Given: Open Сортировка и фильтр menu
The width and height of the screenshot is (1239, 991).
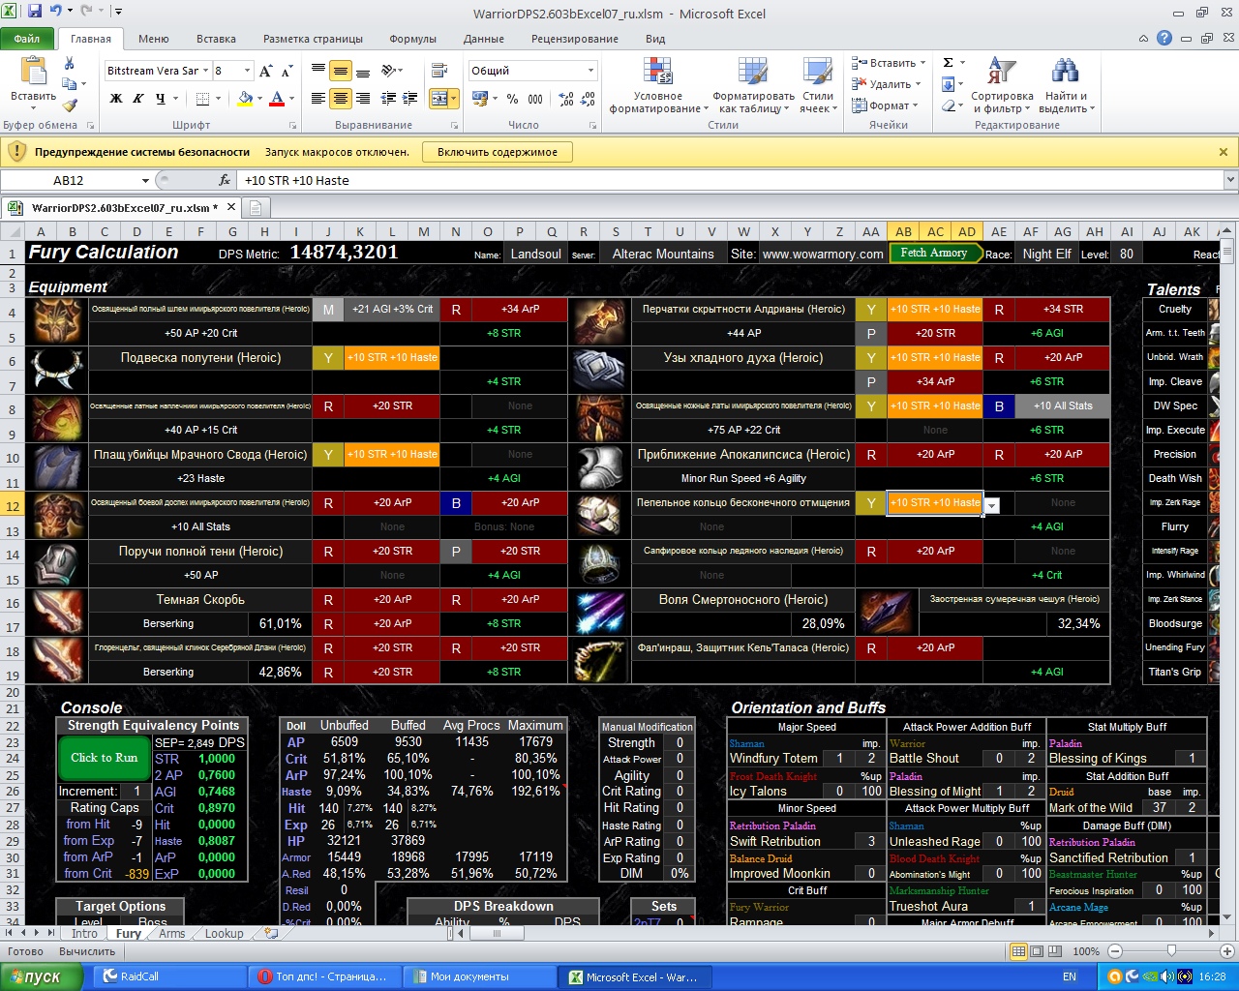Looking at the screenshot, I should click(x=1002, y=86).
